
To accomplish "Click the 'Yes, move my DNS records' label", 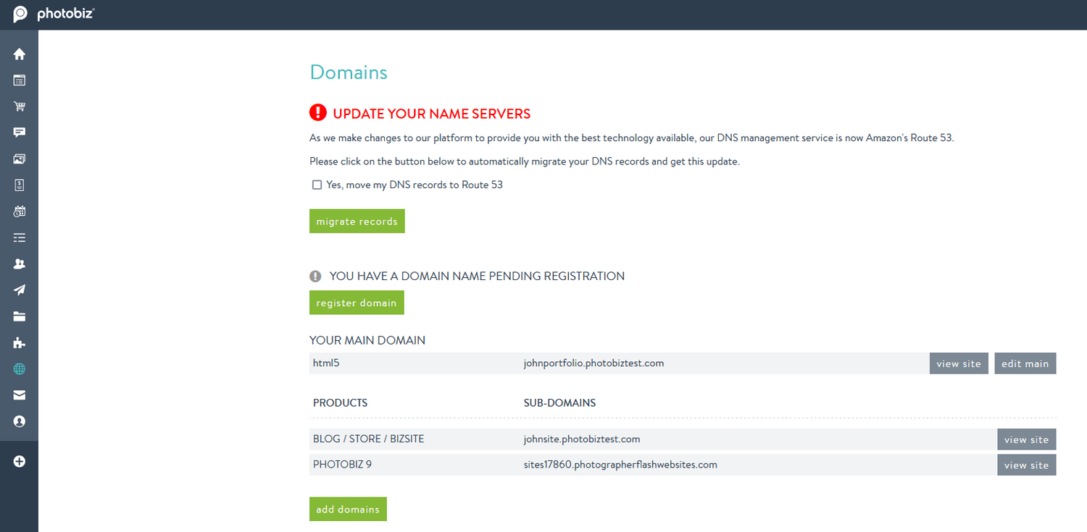I will click(x=415, y=185).
